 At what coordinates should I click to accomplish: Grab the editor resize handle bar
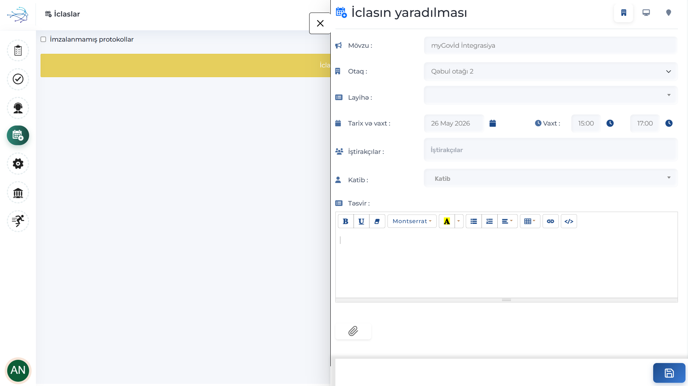pyautogui.click(x=506, y=300)
